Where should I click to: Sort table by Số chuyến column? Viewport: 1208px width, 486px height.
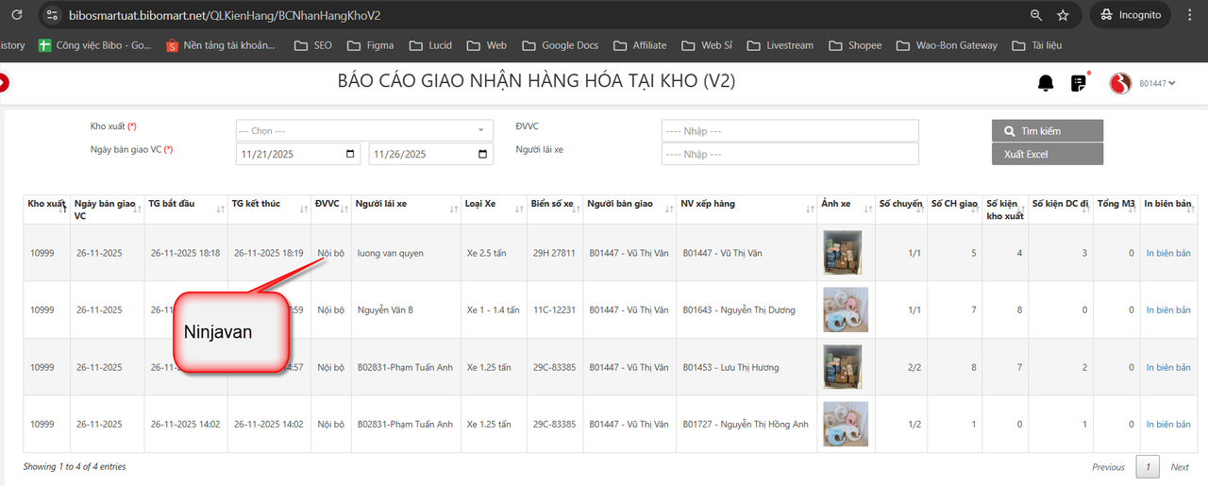(x=900, y=209)
